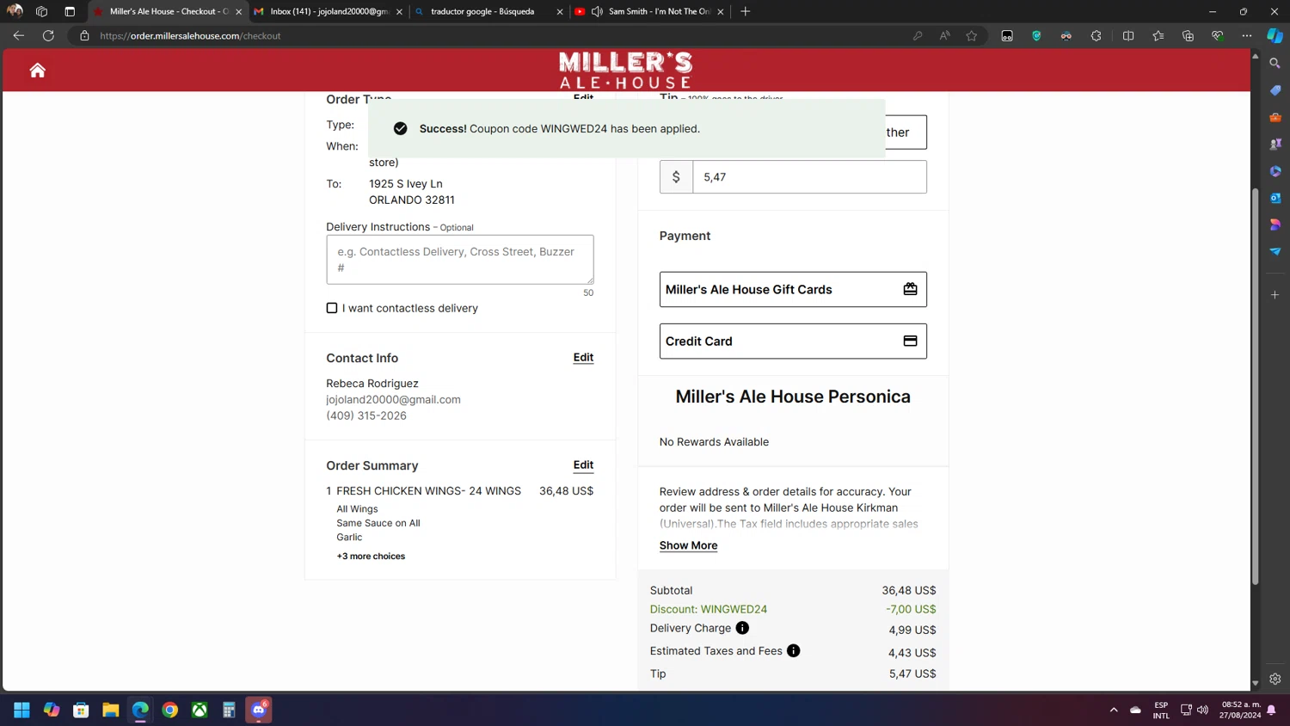Viewport: 1290px width, 726px height.
Task: Open File Explorer from the taskbar
Action: coord(110,710)
